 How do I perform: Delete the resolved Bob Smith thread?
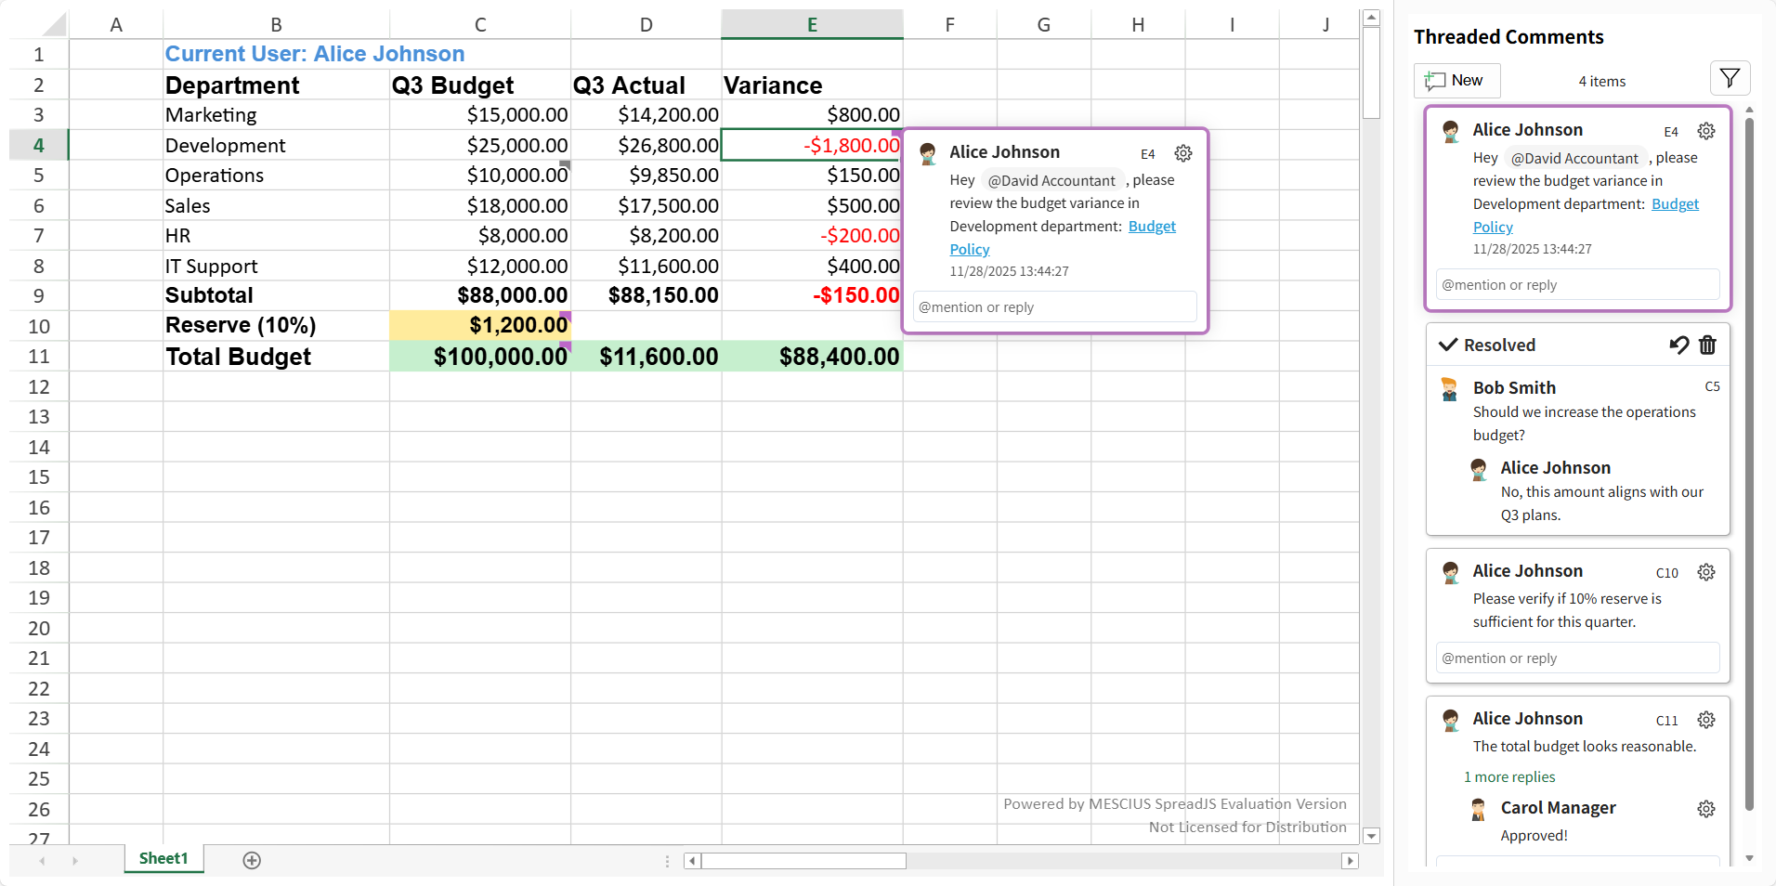pos(1707,345)
